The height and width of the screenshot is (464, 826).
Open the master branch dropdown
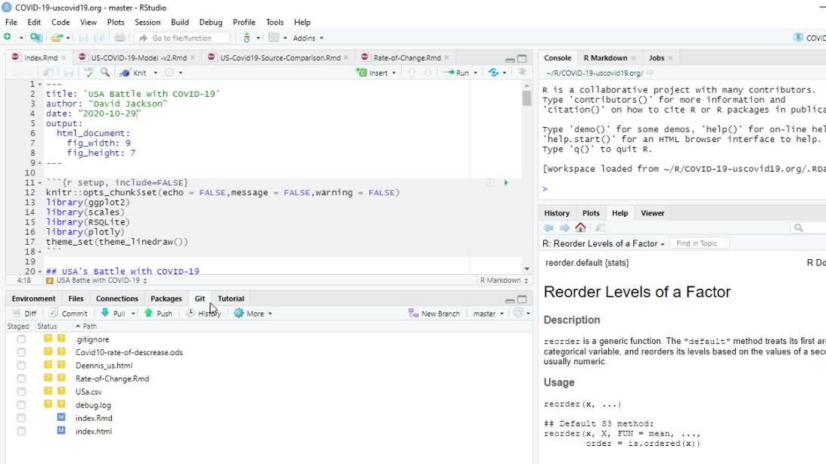[x=489, y=314]
